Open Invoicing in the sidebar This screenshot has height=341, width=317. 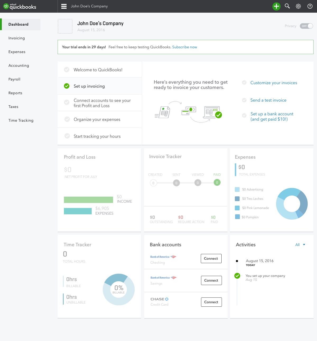click(x=17, y=38)
